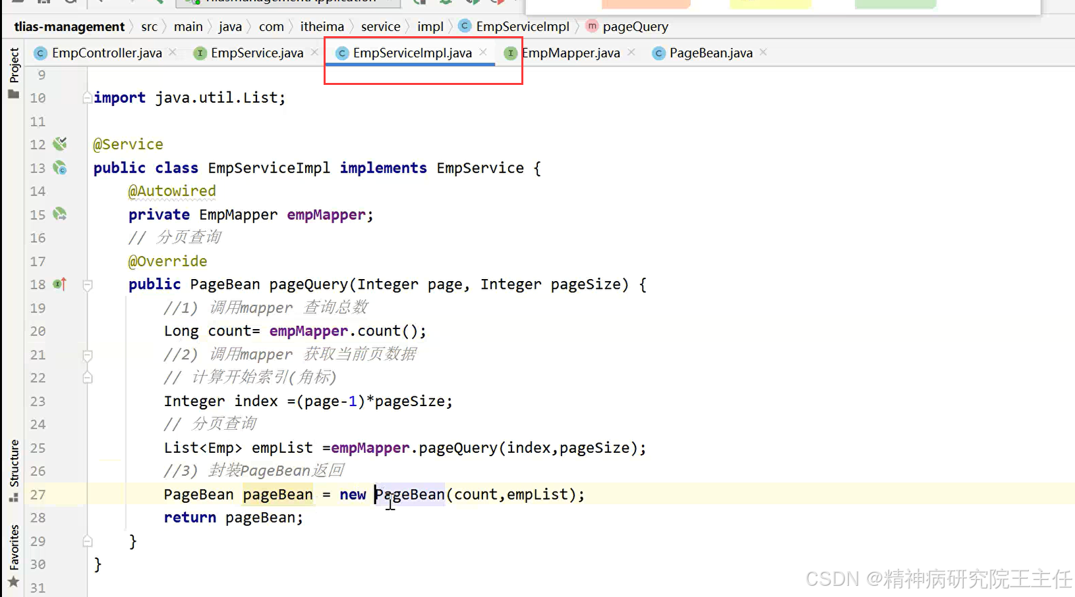Viewport: 1075px width, 597px height.
Task: Collapse the code fold marker beside line 21
Action: pos(88,355)
